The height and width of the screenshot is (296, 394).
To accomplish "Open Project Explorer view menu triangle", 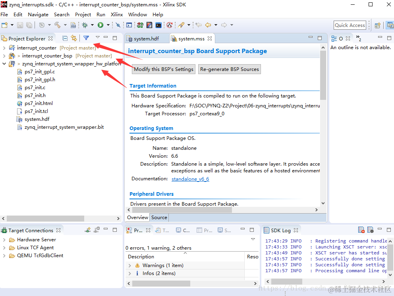I will pyautogui.click(x=98, y=37).
